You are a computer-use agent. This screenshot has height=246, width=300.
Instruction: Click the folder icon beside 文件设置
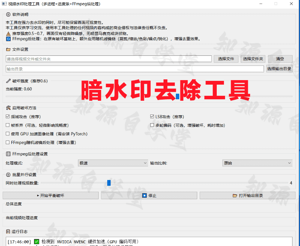click(8, 49)
